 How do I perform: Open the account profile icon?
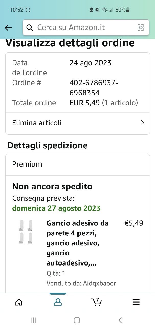[x=58, y=302]
